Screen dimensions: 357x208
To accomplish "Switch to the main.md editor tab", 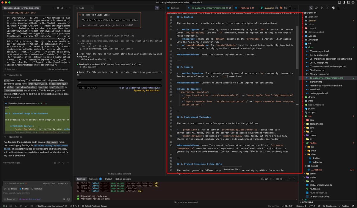I will point(268,8).
